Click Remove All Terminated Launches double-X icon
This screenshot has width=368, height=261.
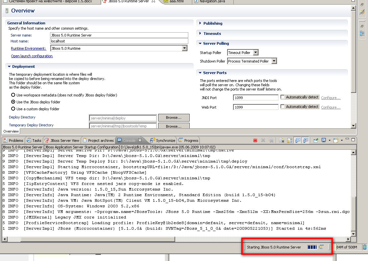271,140
